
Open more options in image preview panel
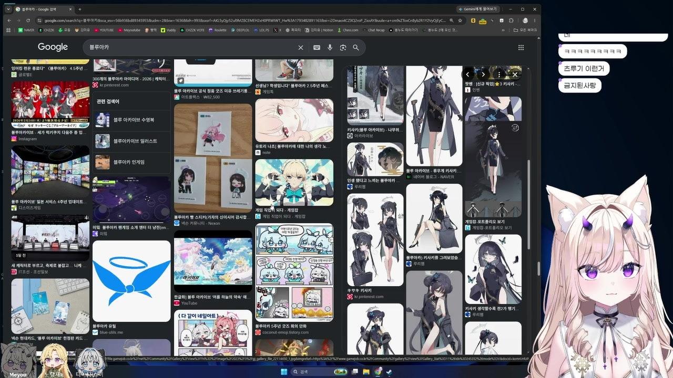click(x=499, y=75)
